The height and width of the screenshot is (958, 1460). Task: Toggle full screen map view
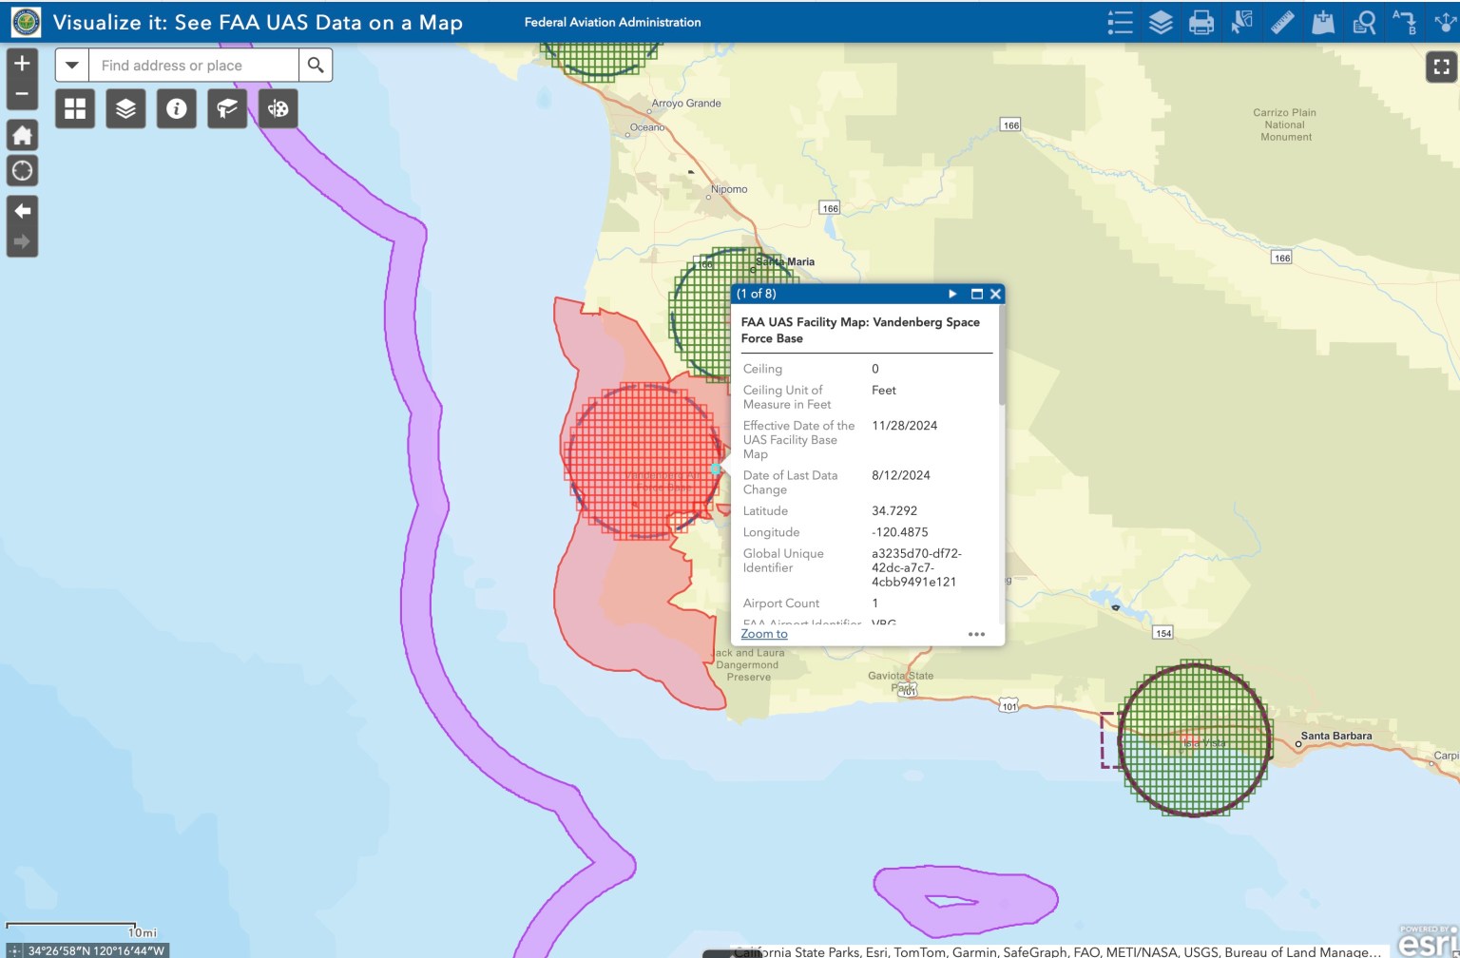[x=1442, y=67]
